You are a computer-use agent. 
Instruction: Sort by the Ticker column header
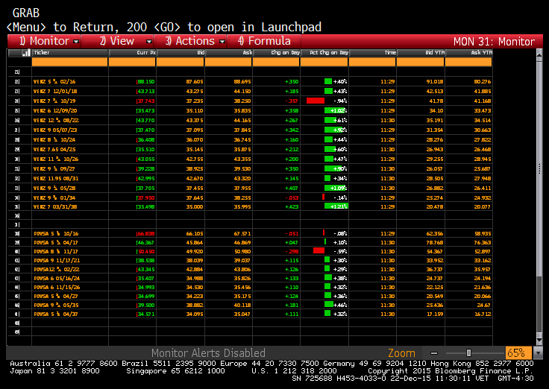(x=70, y=53)
